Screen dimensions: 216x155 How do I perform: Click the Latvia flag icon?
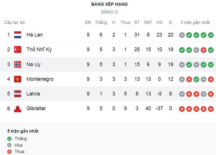pos(18,94)
